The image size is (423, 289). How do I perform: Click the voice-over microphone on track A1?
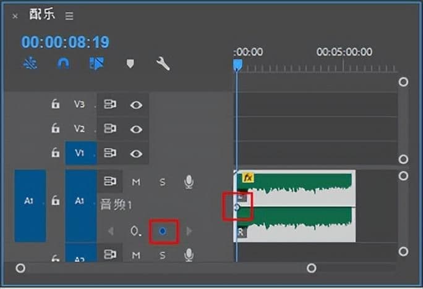pos(189,182)
